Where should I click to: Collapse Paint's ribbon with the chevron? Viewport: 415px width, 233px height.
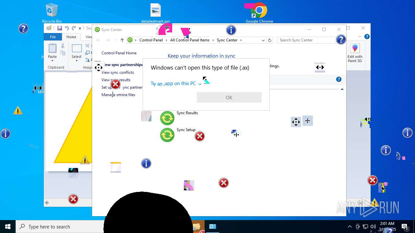[360, 37]
